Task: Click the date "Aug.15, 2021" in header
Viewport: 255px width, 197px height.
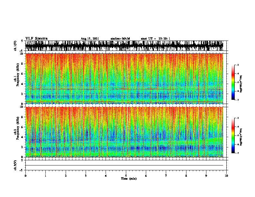Action: (90, 39)
